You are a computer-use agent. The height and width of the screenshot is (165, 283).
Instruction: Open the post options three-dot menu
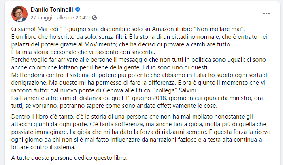click(x=266, y=13)
